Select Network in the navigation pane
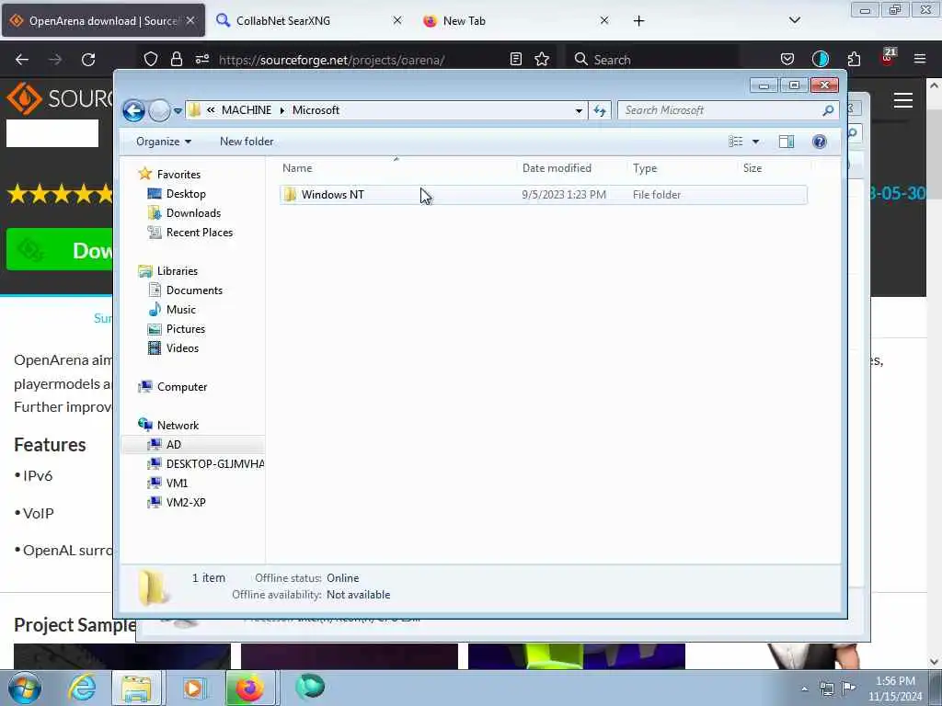This screenshot has height=706, width=942. click(178, 426)
